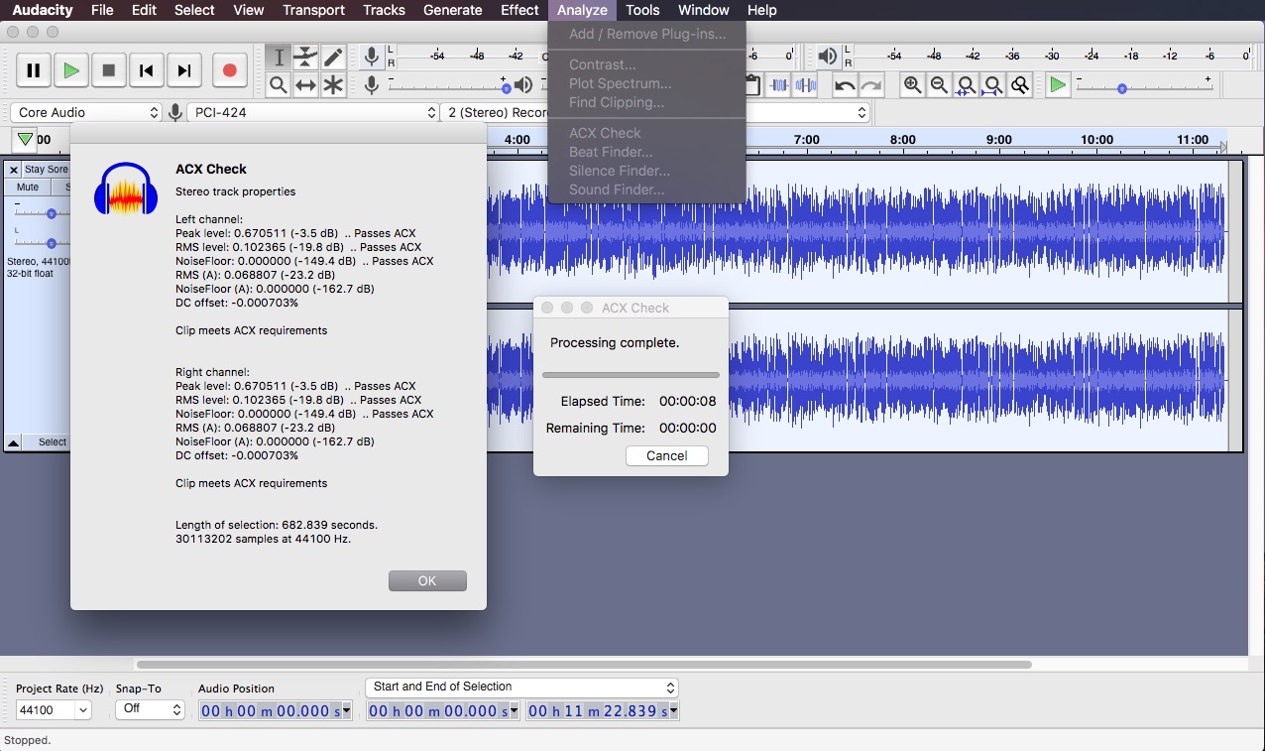The image size is (1265, 751).
Task: Redo the last undone action
Action: coord(871,85)
